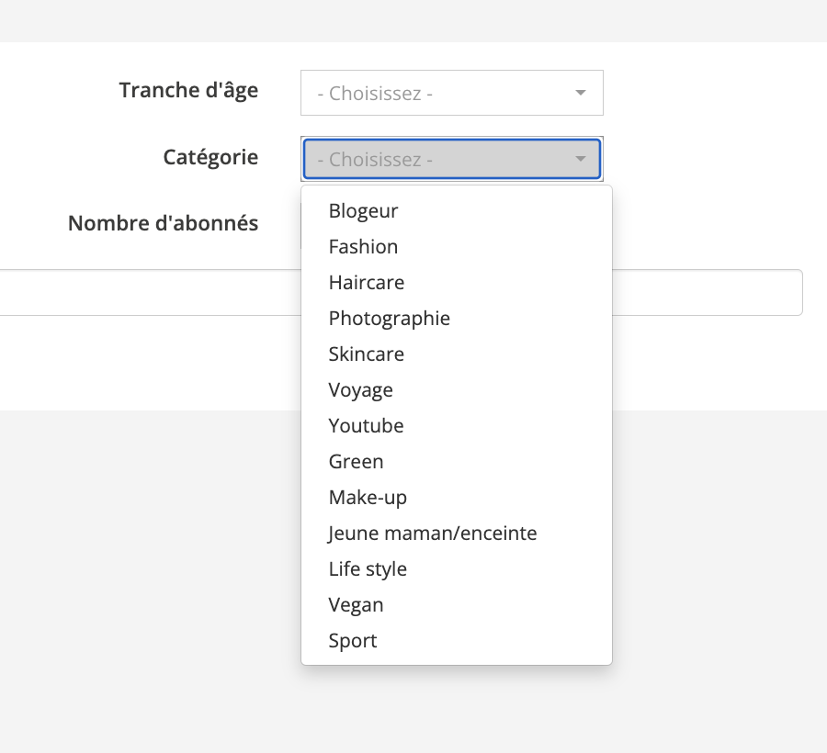This screenshot has height=753, width=827.
Task: Click the arrow icon in Catégorie select
Action: click(x=580, y=159)
